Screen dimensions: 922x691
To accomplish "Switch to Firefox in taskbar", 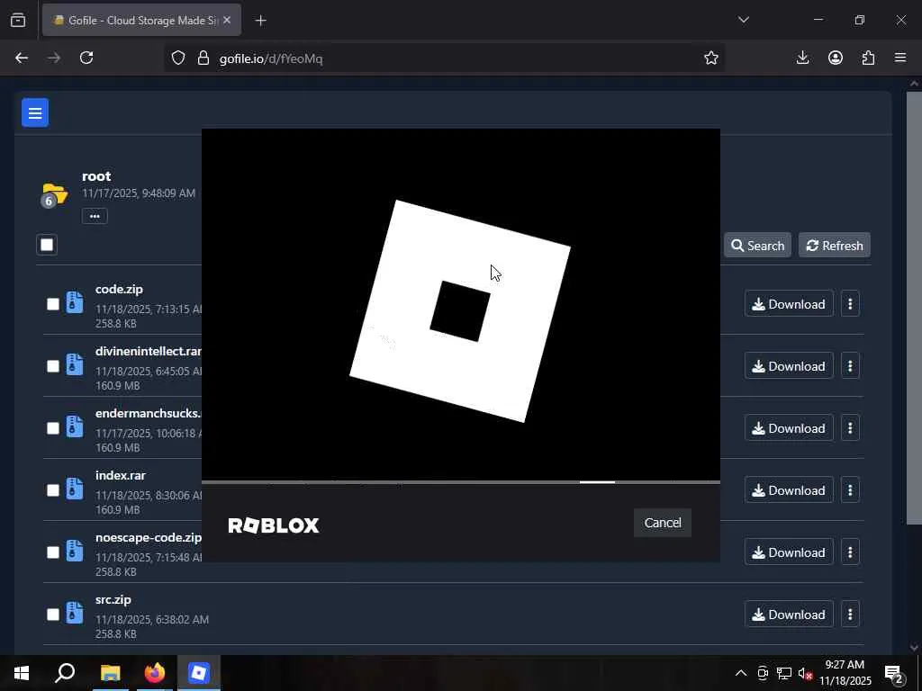I will [x=155, y=673].
